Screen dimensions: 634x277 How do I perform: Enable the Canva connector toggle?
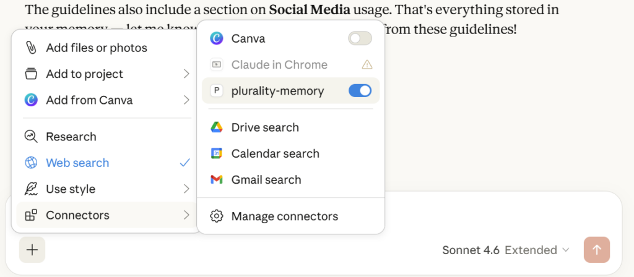click(x=360, y=38)
